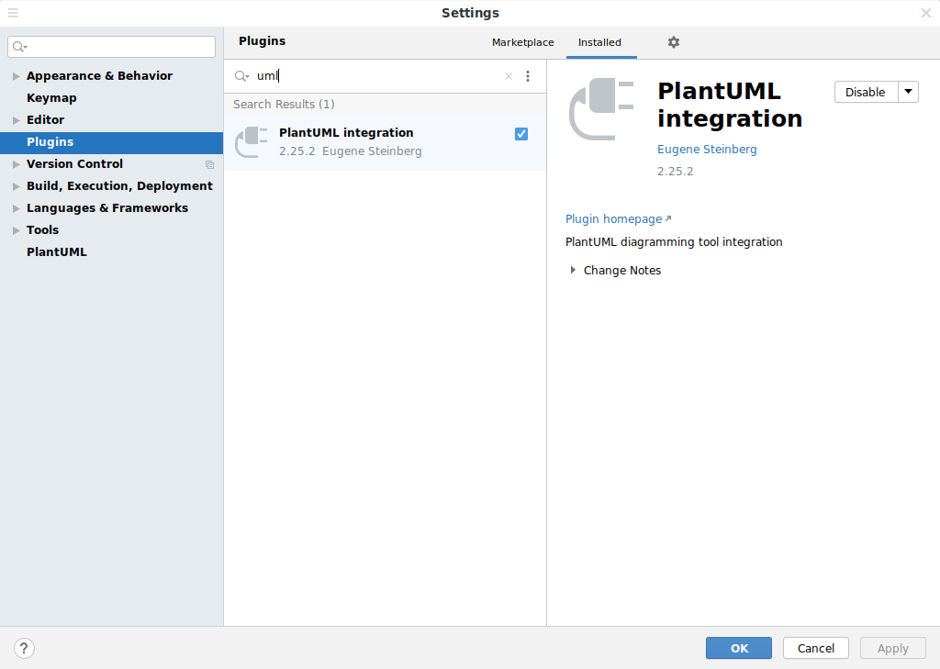Expand Languages & Frameworks tree node
This screenshot has width=940, height=669.
(x=17, y=208)
